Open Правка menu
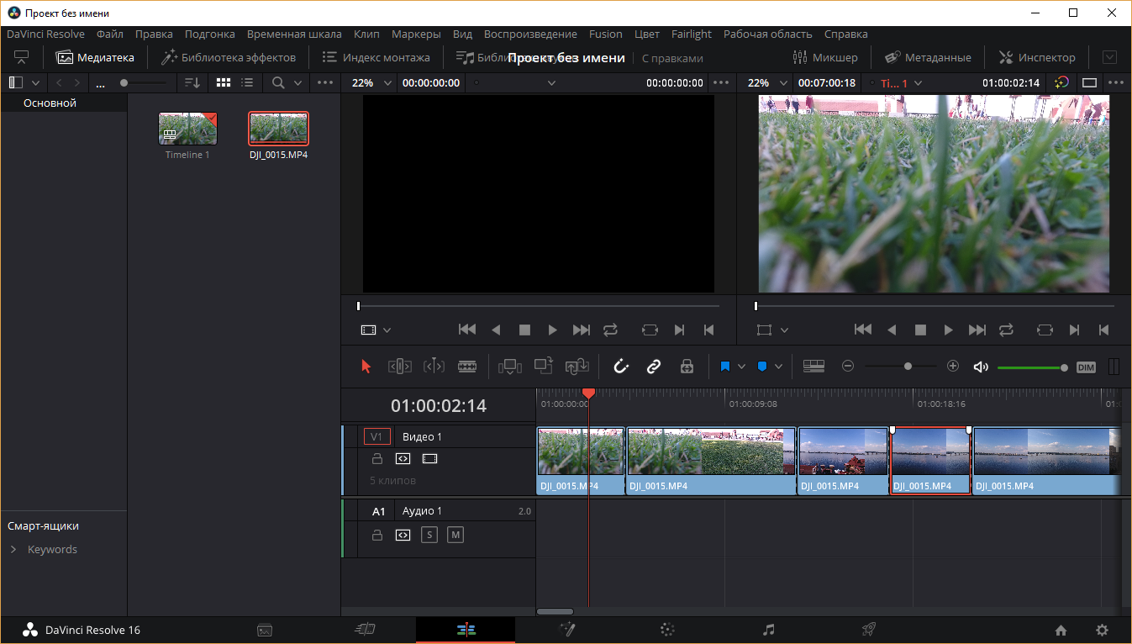The width and height of the screenshot is (1132, 644). pyautogui.click(x=154, y=34)
